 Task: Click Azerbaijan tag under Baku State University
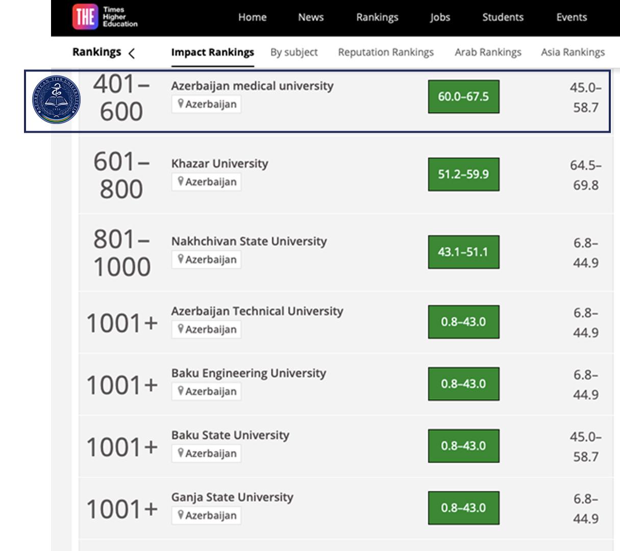206,454
